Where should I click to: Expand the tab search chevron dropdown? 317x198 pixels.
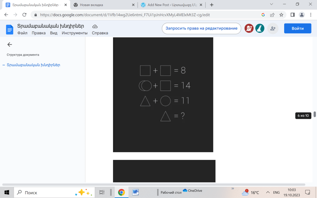pyautogui.click(x=271, y=4)
